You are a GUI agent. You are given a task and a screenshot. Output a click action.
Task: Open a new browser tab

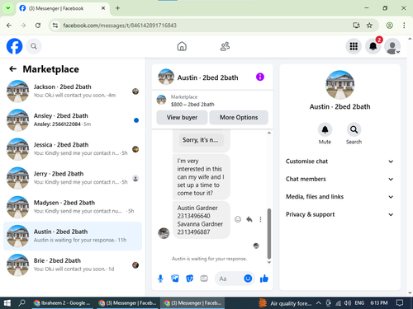[x=117, y=8]
